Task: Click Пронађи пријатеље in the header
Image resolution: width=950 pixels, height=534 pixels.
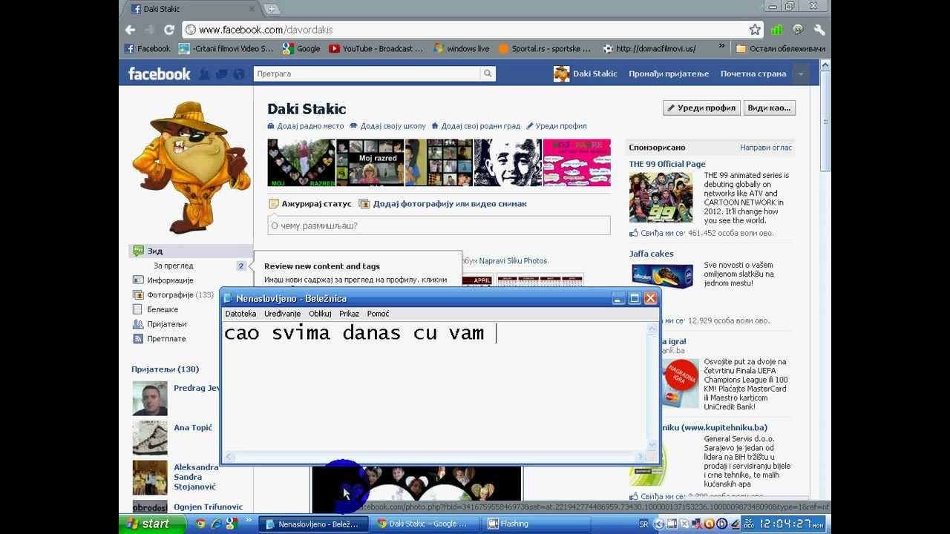Action: [669, 73]
